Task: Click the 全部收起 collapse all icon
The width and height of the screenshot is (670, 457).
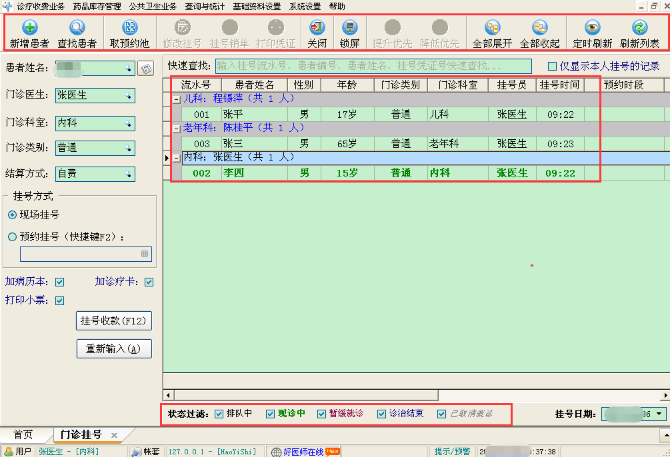Action: click(x=540, y=32)
